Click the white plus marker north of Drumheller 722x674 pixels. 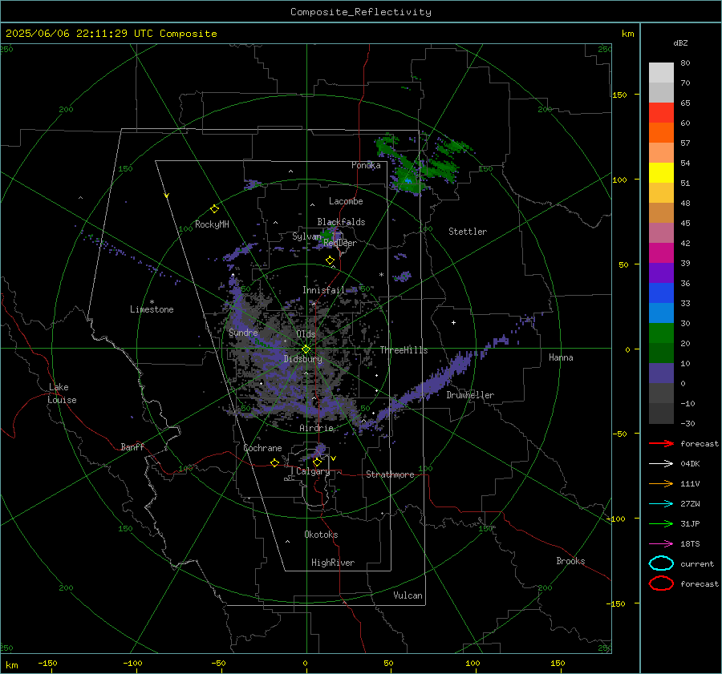pyautogui.click(x=453, y=322)
